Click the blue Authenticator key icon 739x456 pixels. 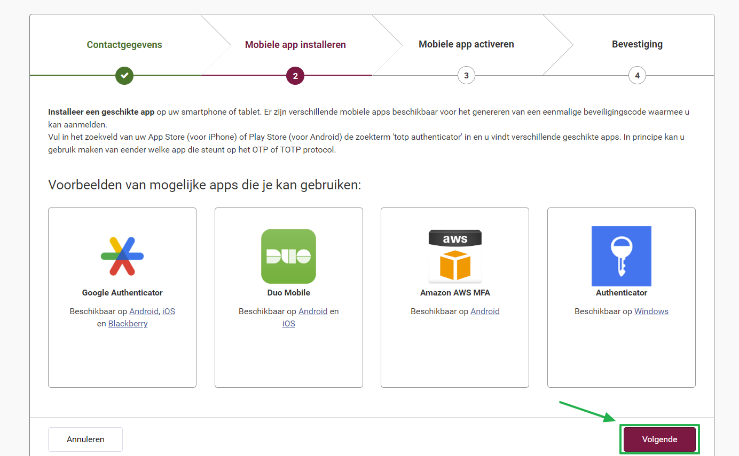coord(621,256)
